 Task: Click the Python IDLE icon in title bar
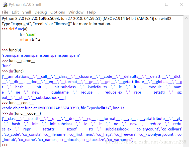click(5, 4)
